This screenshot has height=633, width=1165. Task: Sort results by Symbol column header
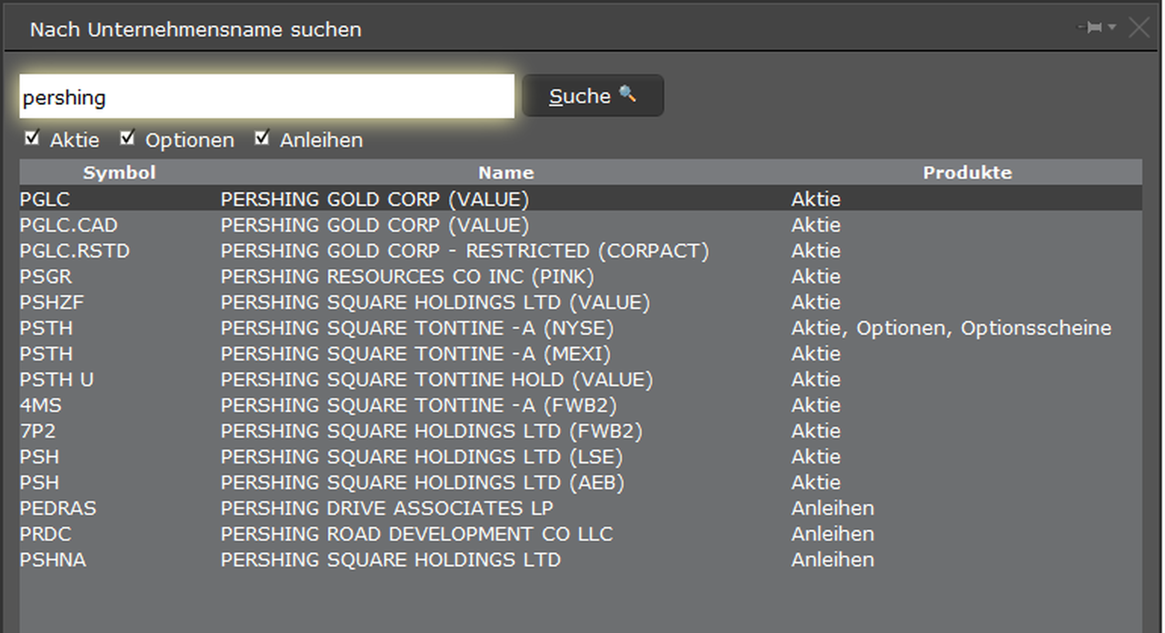(119, 172)
